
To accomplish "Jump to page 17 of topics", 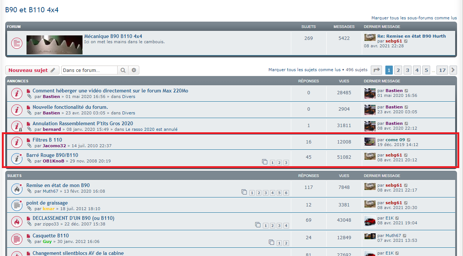I will (442, 70).
